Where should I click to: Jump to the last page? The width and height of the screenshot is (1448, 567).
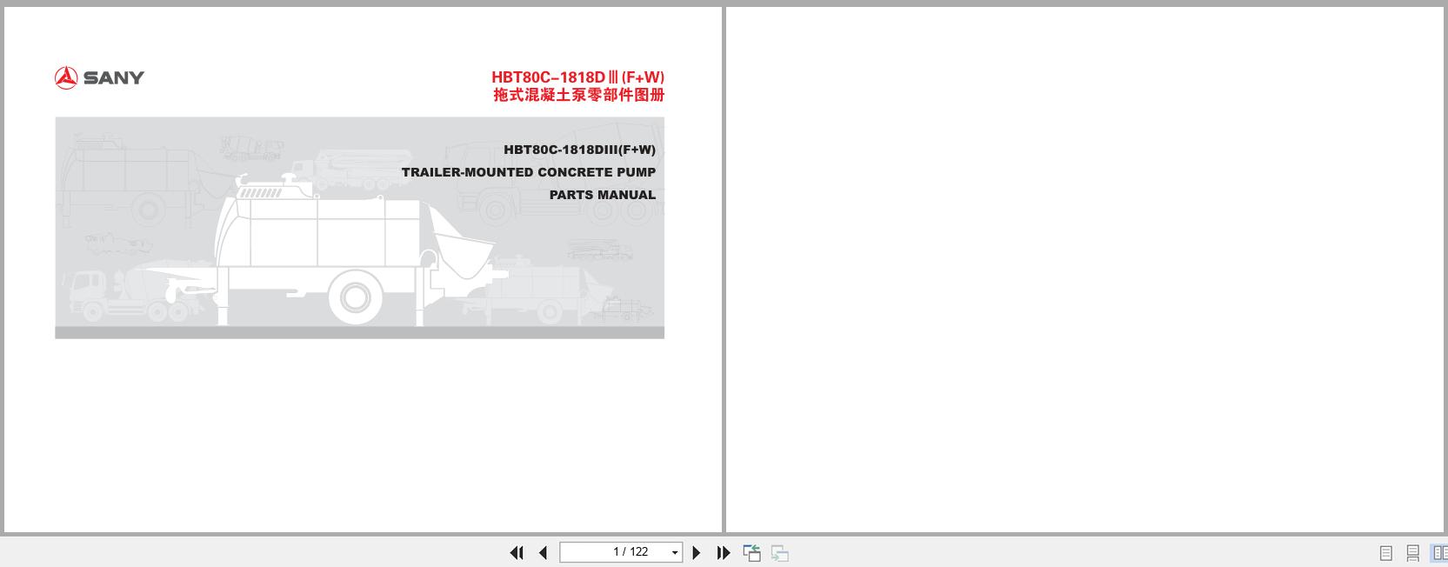(724, 552)
